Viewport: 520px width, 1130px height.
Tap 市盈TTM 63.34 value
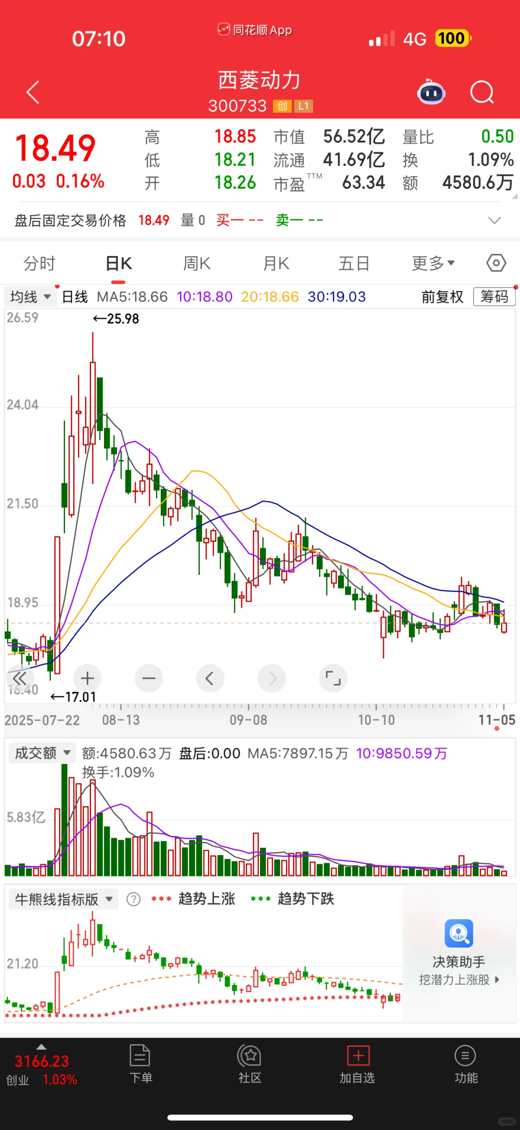pos(364,182)
